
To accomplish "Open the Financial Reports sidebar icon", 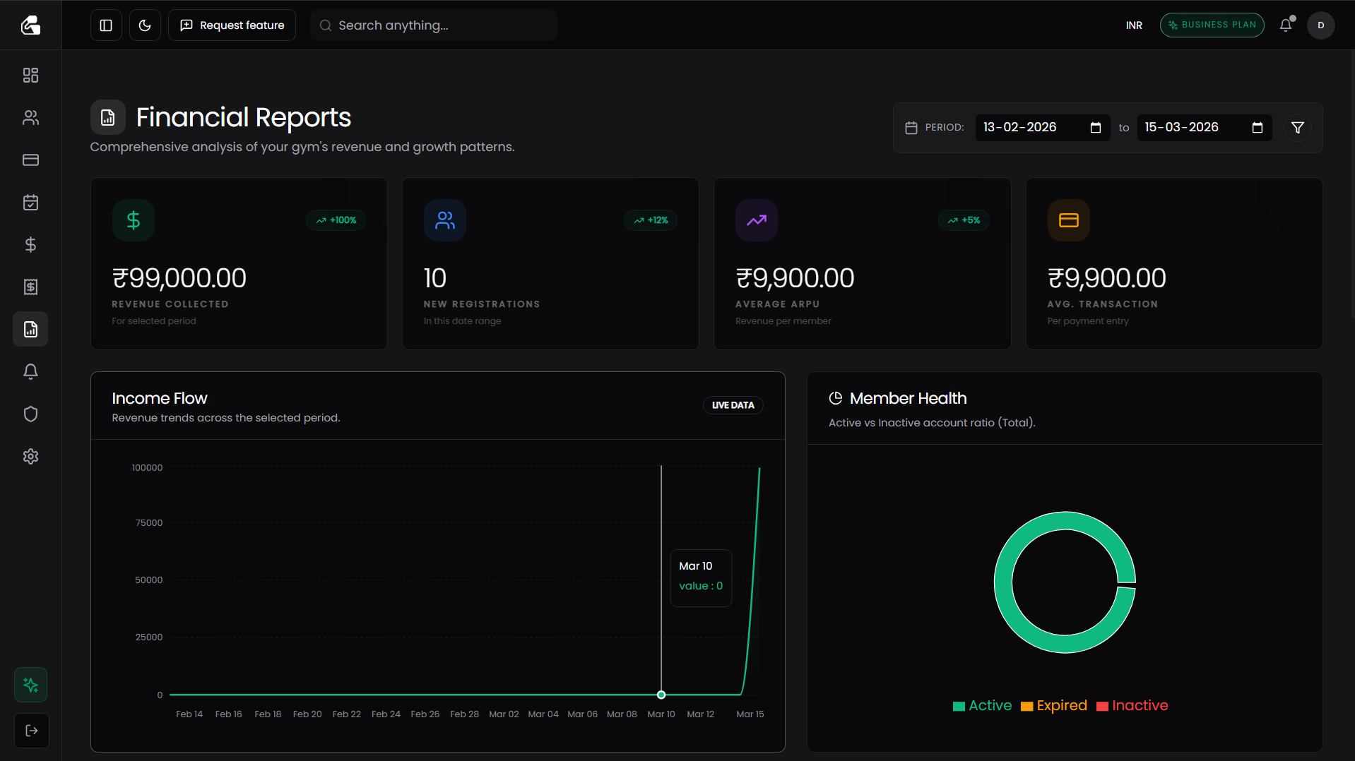I will coord(30,329).
